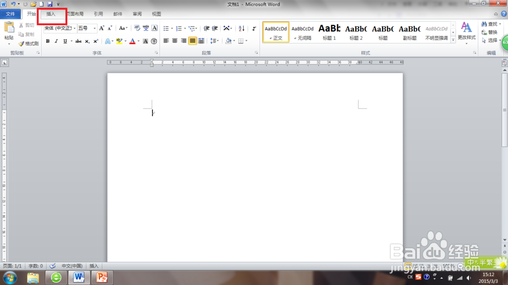Screen dimensions: 508x285
Task: Click the Select (选择) button
Action: point(490,41)
